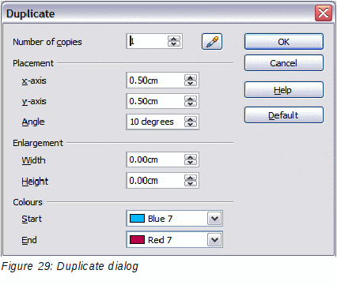The image size is (337, 285).
Task: Decrease the Number of copies spinner
Action: [x=174, y=44]
